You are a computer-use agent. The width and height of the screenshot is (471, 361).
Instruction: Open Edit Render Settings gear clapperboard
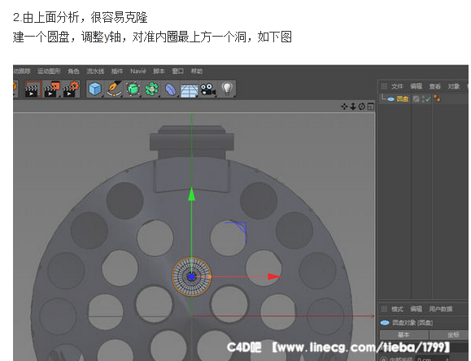71,89
